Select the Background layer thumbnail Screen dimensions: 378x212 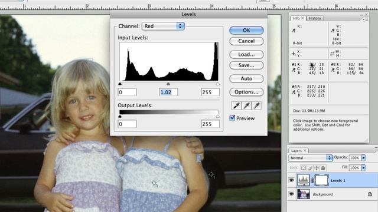pyautogui.click(x=303, y=194)
